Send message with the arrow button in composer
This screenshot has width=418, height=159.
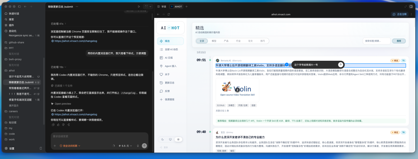point(144,146)
